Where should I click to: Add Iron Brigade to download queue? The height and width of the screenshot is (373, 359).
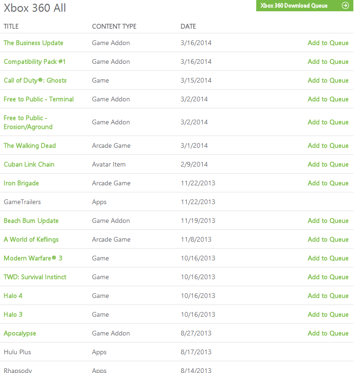(328, 183)
